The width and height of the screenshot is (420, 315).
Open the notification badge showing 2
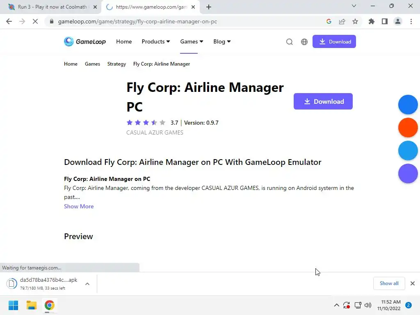coord(409,305)
